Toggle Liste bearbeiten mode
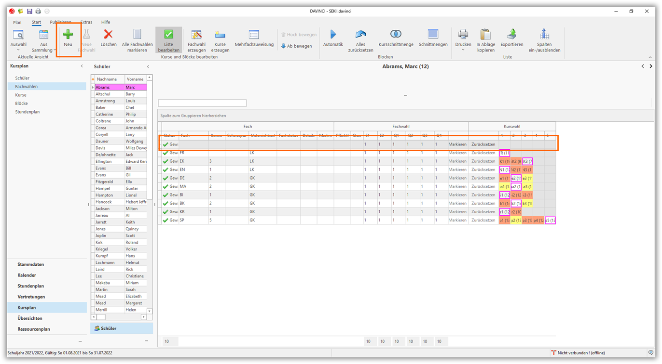This screenshot has height=364, width=662. pyautogui.click(x=168, y=35)
